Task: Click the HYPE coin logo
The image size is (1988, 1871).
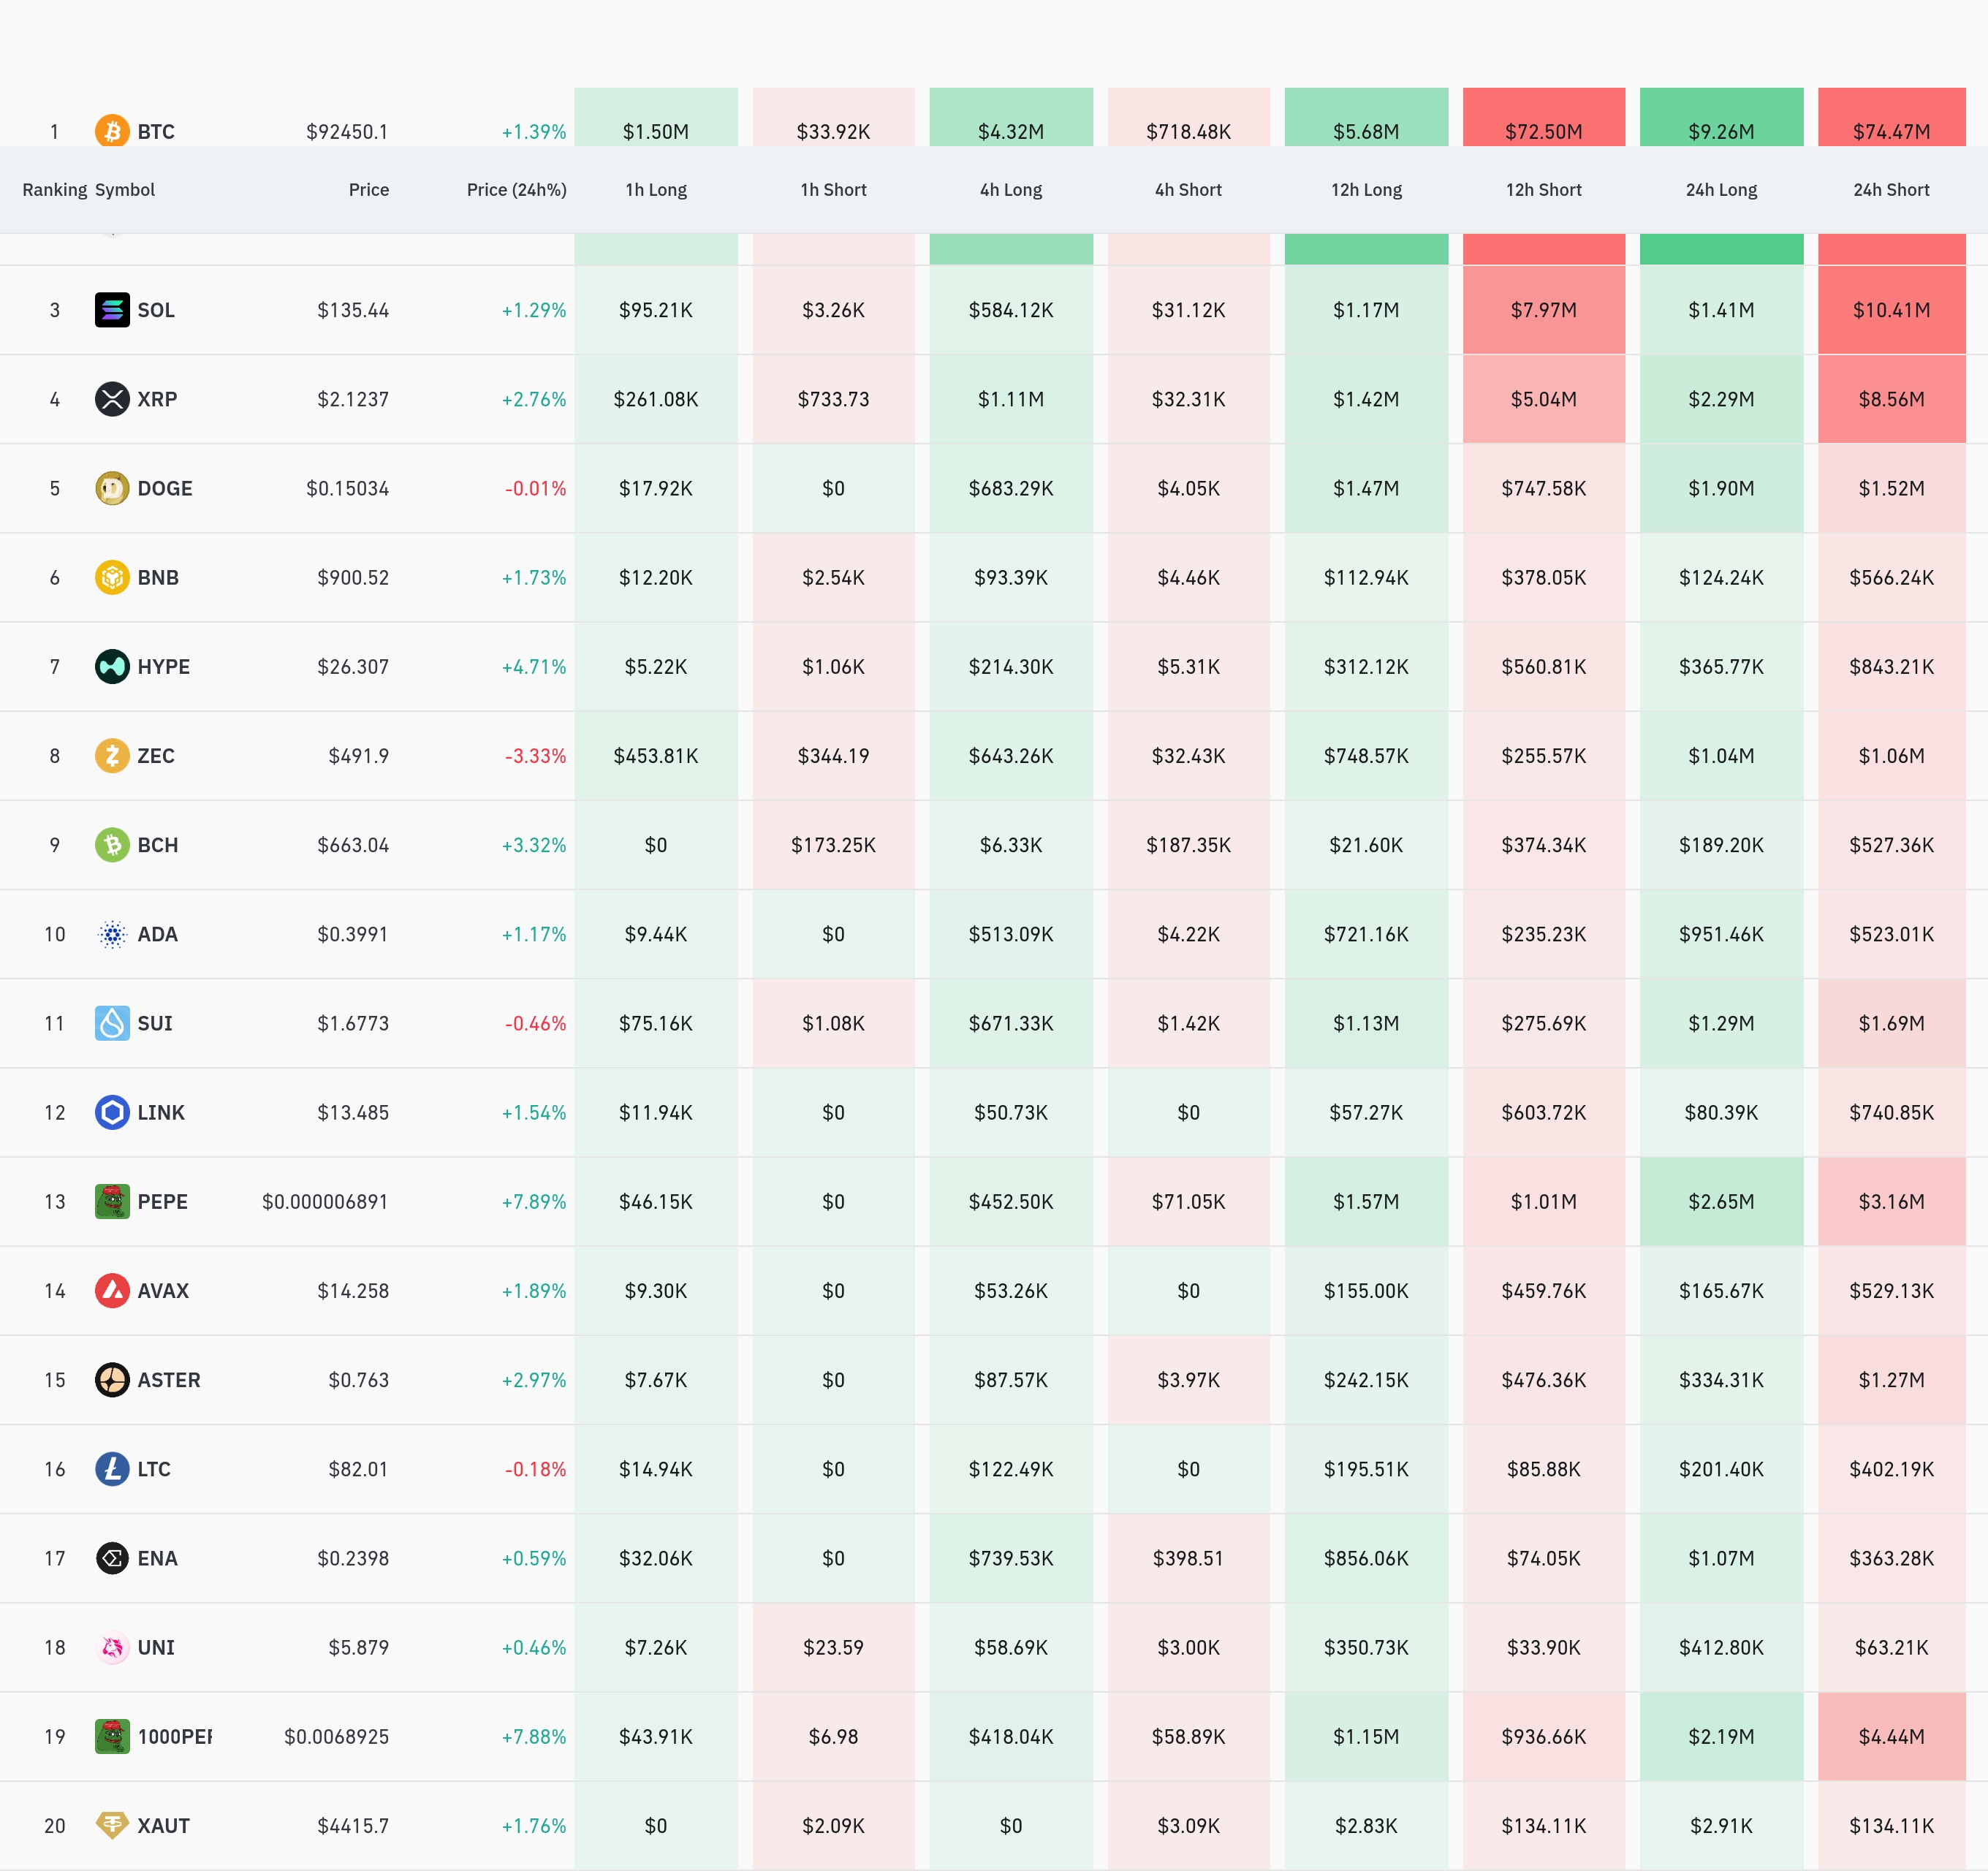Action: [112, 666]
